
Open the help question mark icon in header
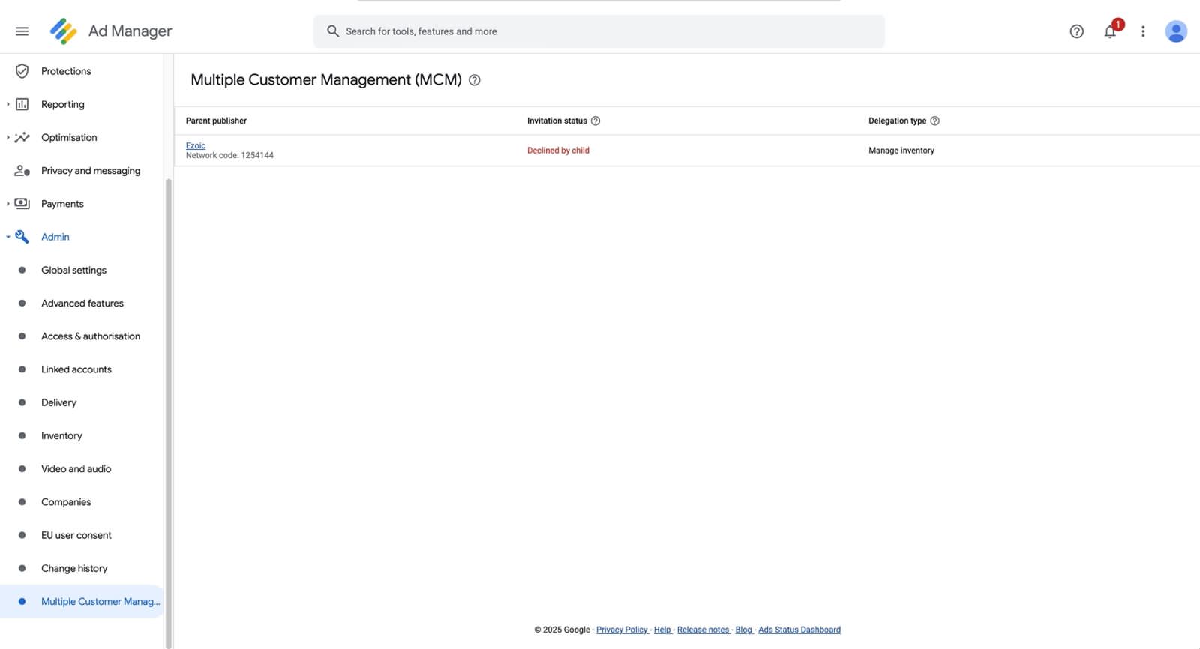click(x=1076, y=31)
